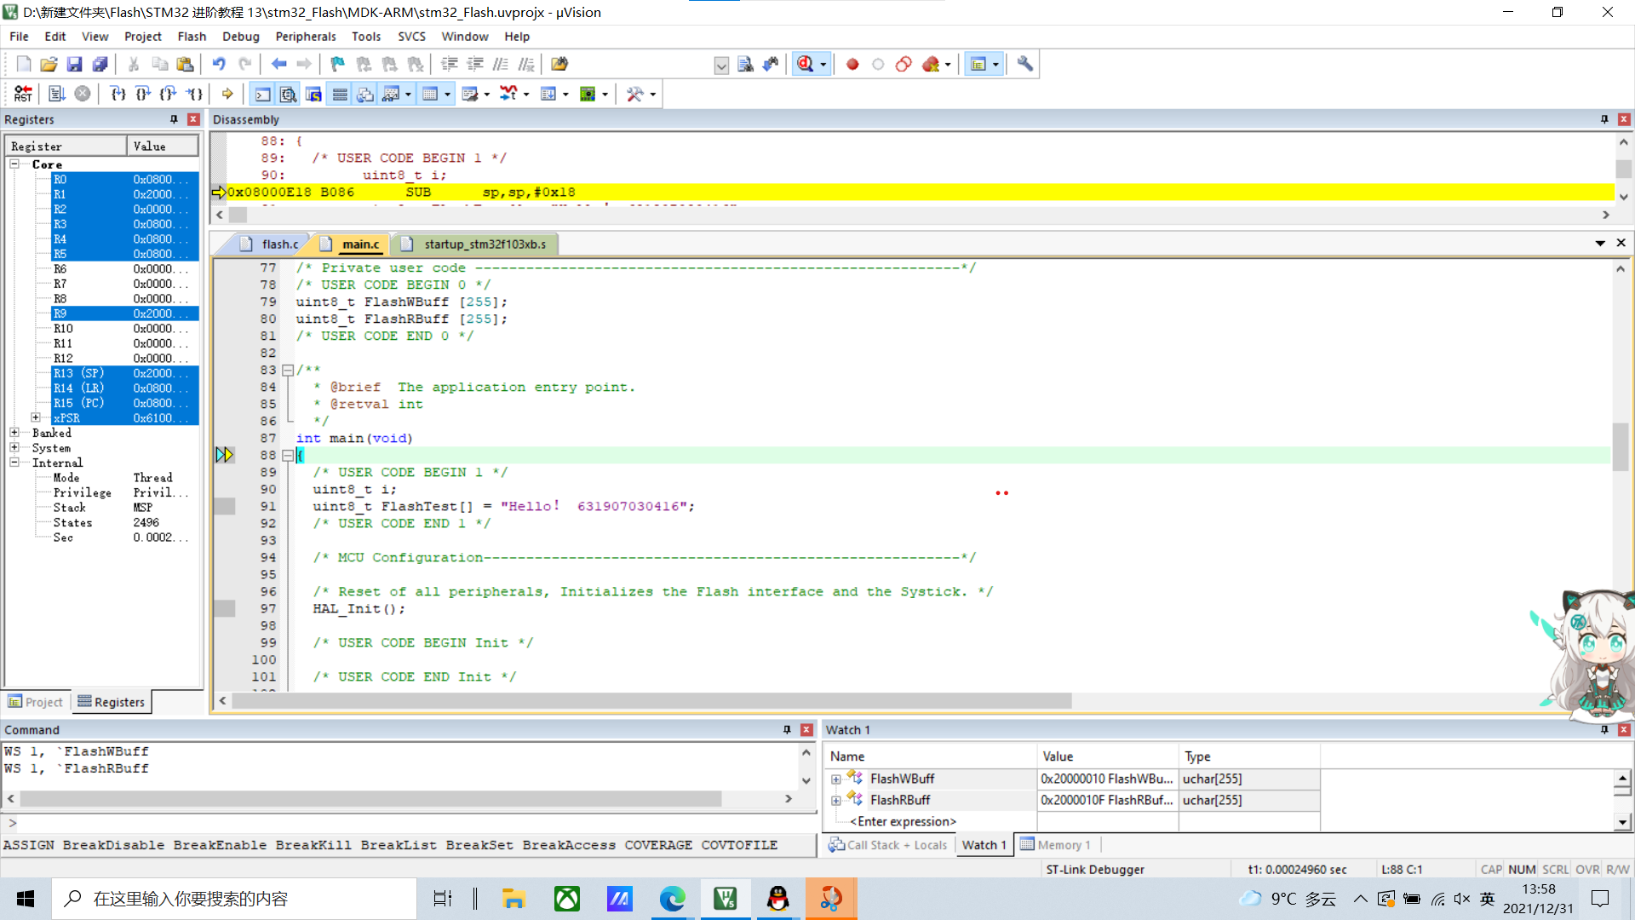The height and width of the screenshot is (920, 1635).
Task: Toggle visibility of FlashRBuff in Watch 1
Action: pos(836,799)
